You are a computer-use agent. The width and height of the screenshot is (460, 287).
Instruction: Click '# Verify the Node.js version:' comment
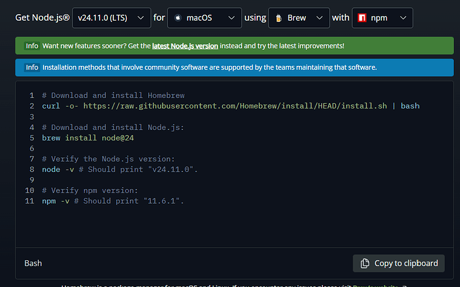click(x=108, y=159)
